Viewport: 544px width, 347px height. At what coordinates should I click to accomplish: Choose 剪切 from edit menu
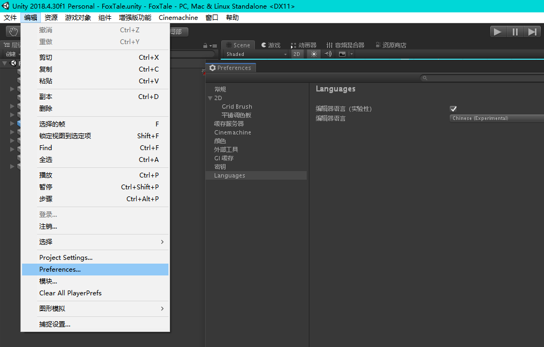tap(95, 57)
